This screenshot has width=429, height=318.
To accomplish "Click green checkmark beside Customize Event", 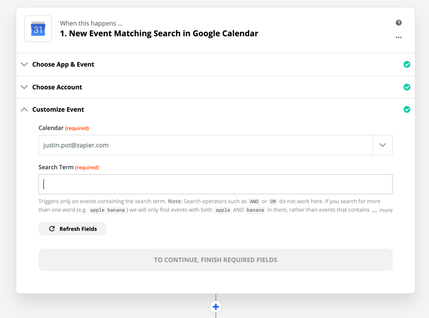I will pos(407,109).
